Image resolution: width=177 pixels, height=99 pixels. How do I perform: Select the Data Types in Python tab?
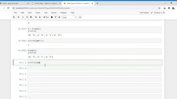(78, 3)
